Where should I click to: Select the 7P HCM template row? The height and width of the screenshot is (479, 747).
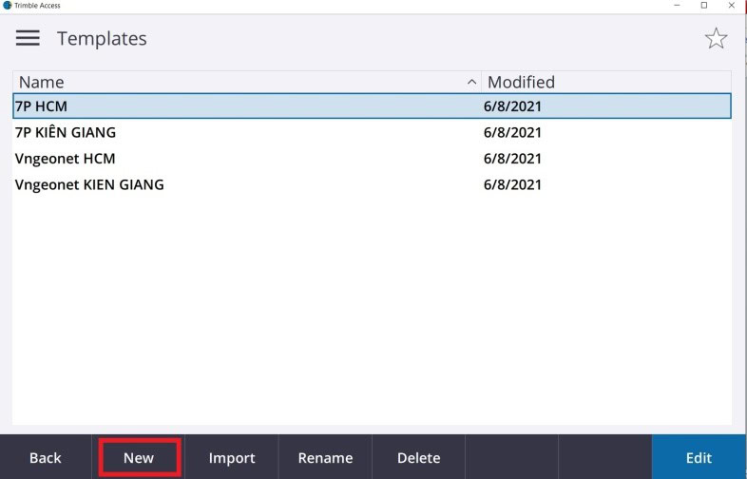click(x=372, y=105)
